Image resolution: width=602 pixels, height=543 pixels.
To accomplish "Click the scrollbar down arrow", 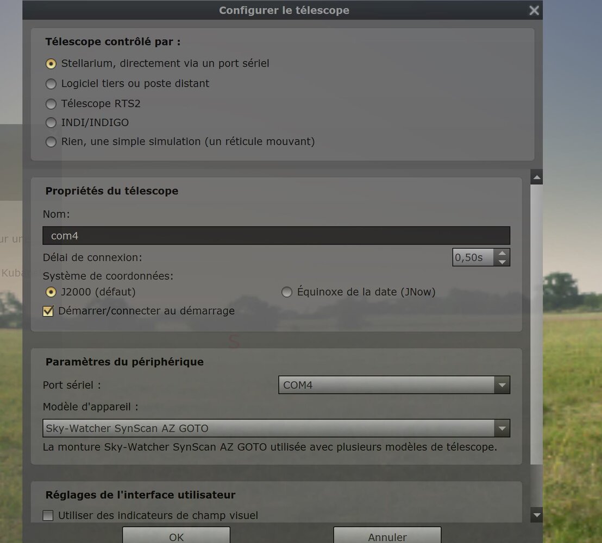I will pos(536,515).
